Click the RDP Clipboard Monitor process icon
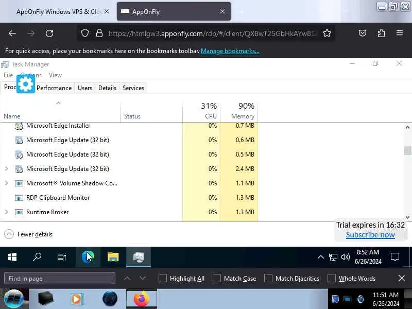412x309 pixels. (19, 198)
